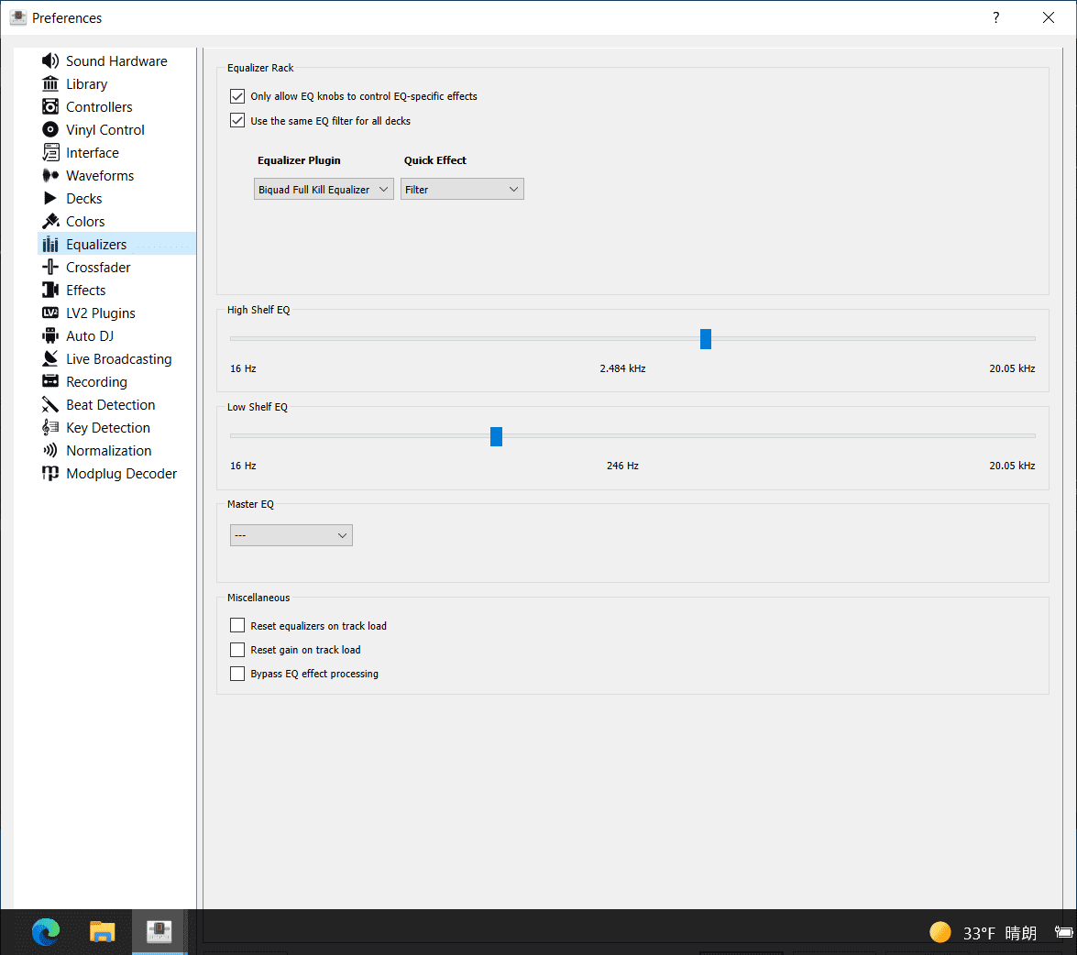1077x955 pixels.
Task: Select the Normalization label
Action: (x=108, y=450)
